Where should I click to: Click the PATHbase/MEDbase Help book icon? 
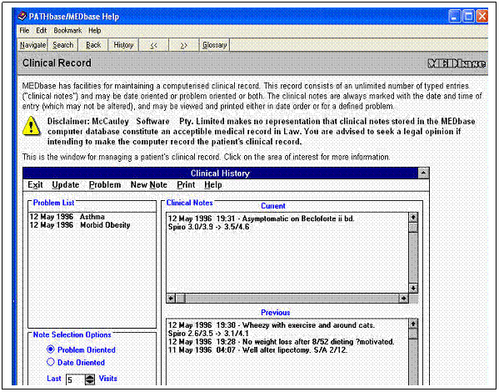(x=22, y=16)
